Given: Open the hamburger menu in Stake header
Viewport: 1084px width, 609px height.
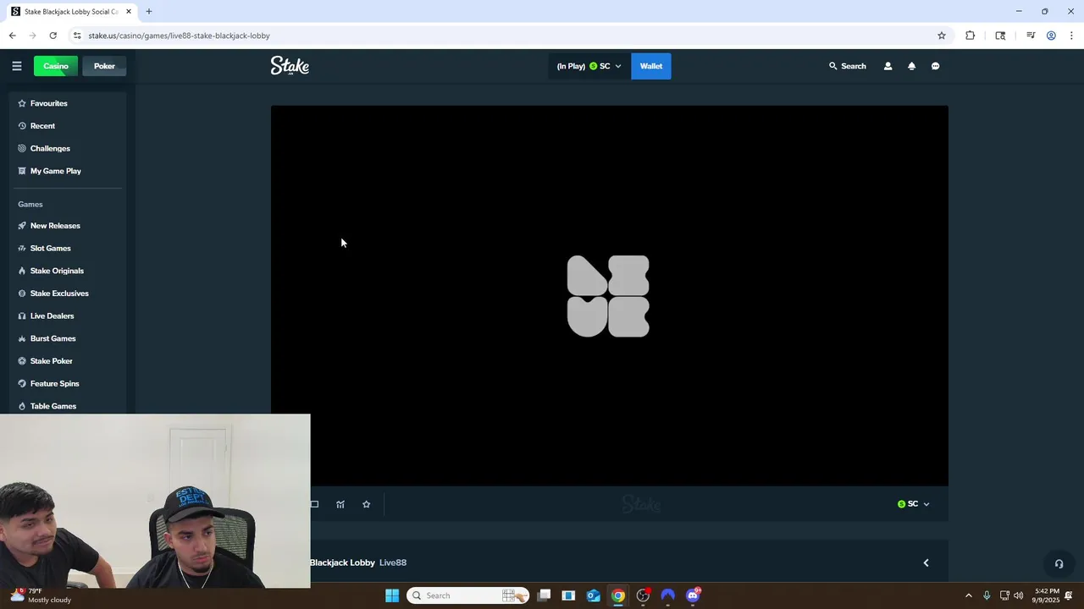Looking at the screenshot, I should [x=16, y=66].
